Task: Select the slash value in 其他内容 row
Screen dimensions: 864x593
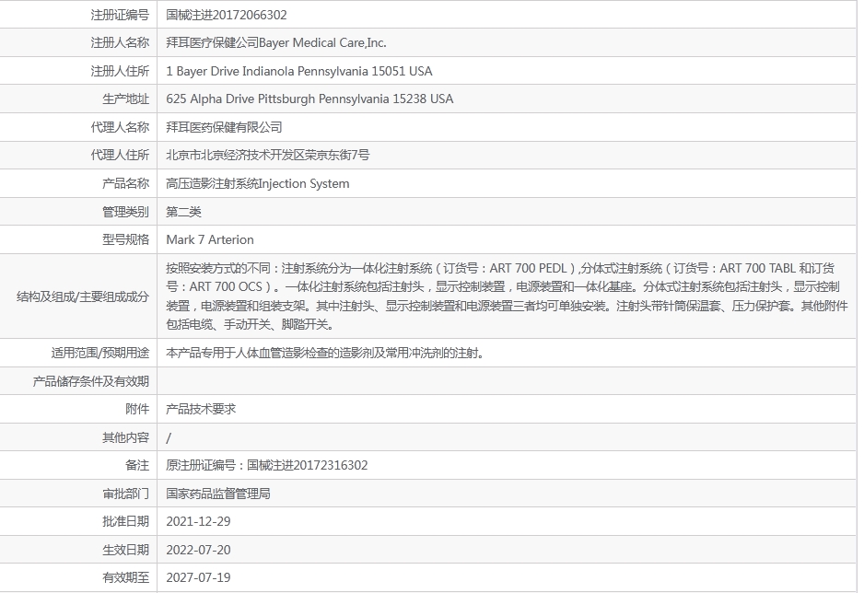Action: (x=169, y=438)
